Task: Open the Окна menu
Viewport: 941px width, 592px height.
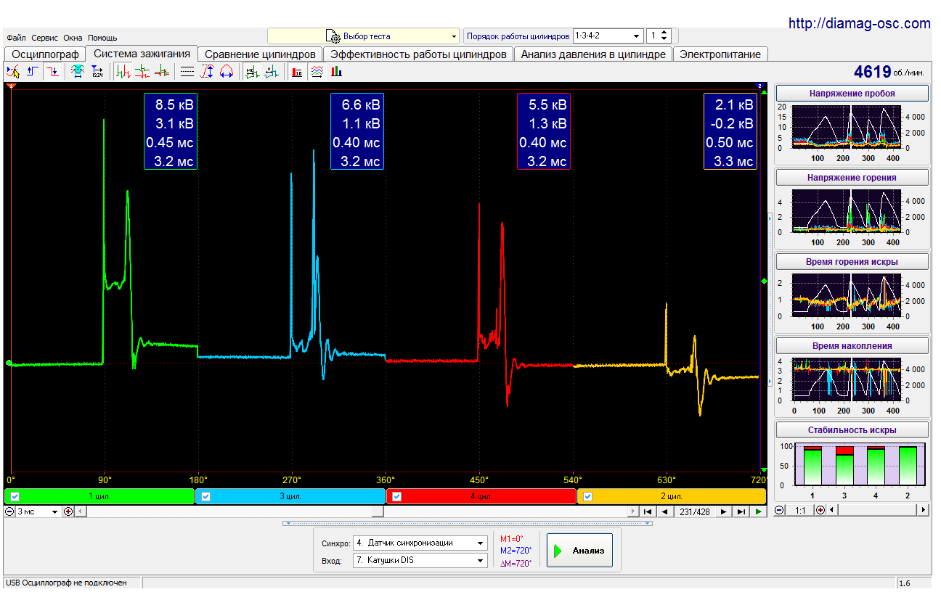Action: pos(73,38)
